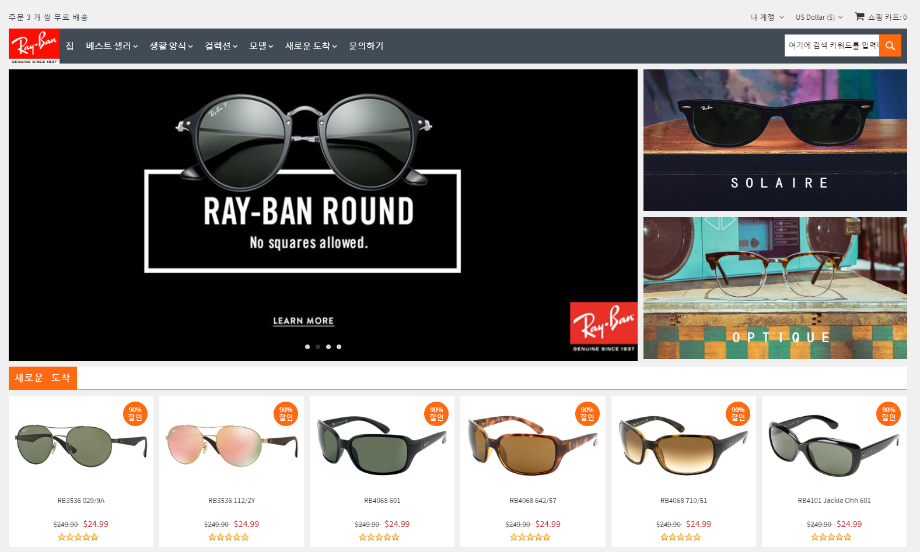This screenshot has height=552, width=920.
Task: Click the 쇼핑 카트: 0 cart link
Action: pyautogui.click(x=887, y=17)
